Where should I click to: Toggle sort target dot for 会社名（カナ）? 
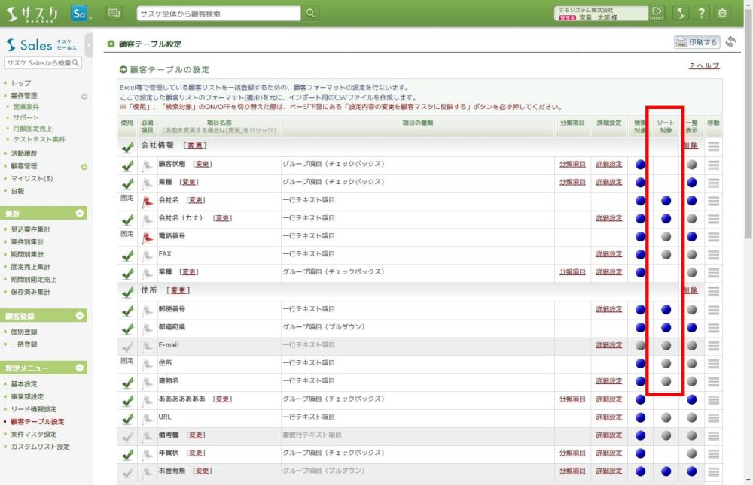click(x=666, y=219)
